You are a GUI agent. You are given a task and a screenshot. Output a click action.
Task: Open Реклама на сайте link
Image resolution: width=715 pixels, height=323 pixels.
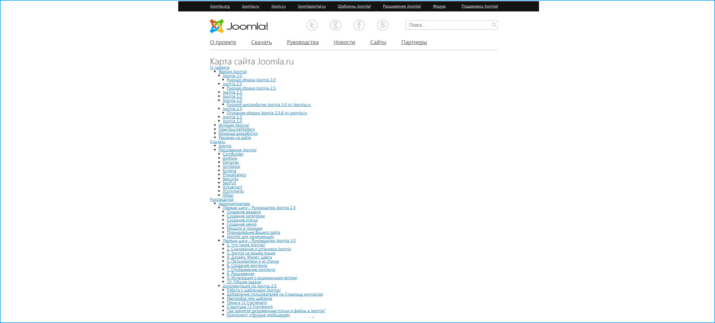click(235, 137)
